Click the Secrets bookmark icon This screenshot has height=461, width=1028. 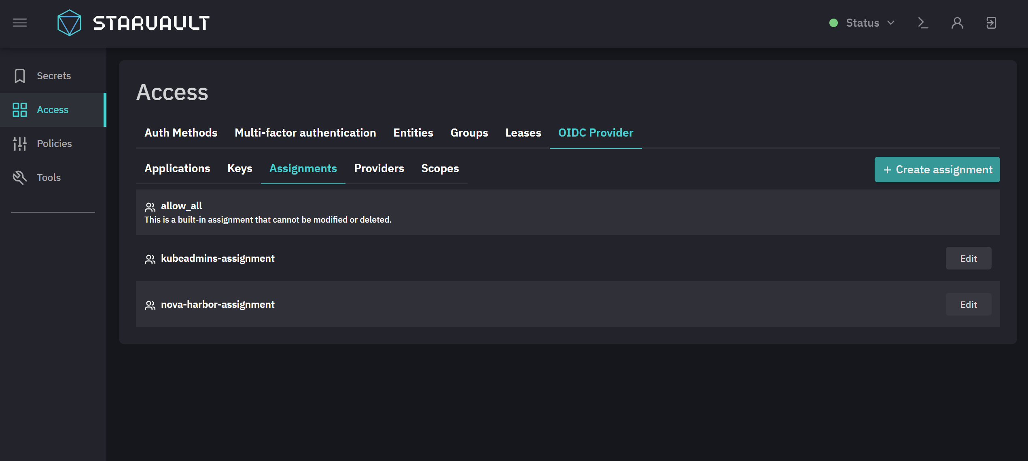pos(20,76)
